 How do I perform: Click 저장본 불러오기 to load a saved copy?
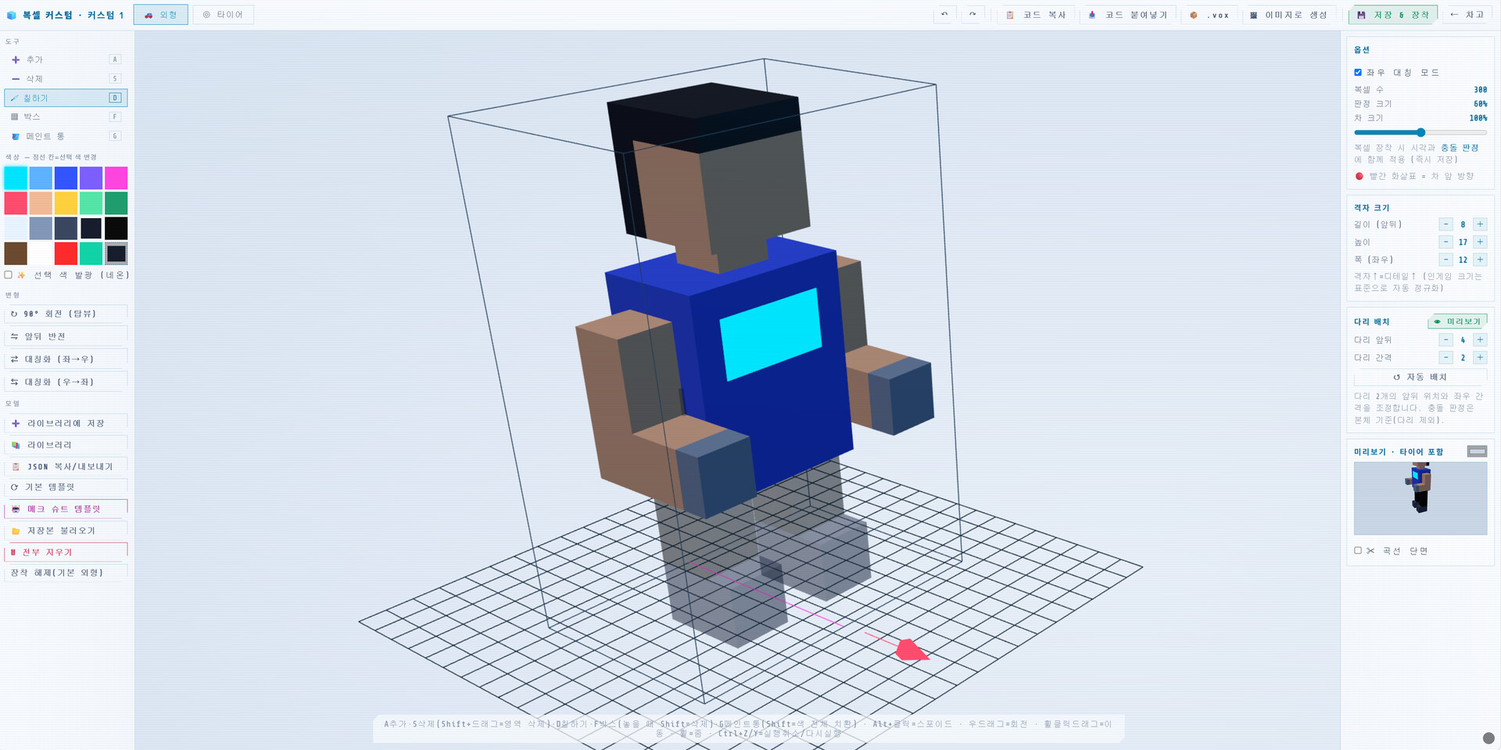[66, 530]
